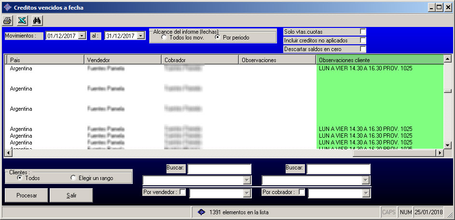
Task: Open the Por vendedor combo box
Action: click(247, 193)
